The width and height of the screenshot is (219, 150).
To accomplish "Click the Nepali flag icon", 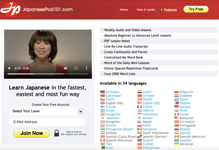I will (140, 122).
